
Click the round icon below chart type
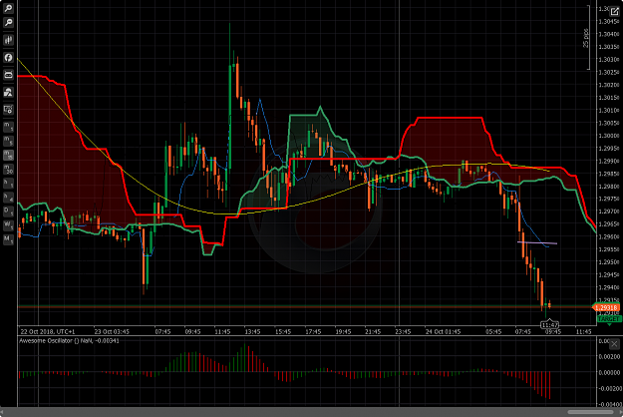[8, 57]
